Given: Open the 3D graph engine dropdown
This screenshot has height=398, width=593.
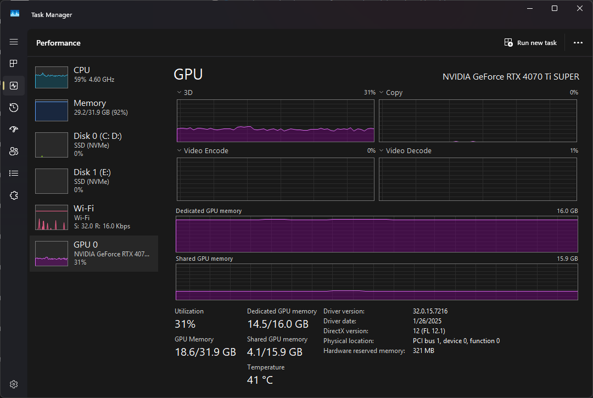Looking at the screenshot, I should (185, 93).
